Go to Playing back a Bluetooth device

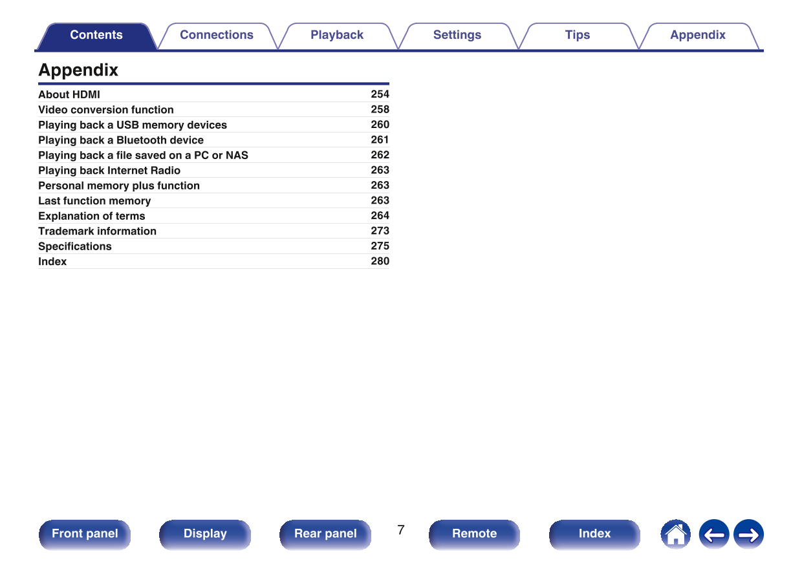(x=121, y=140)
